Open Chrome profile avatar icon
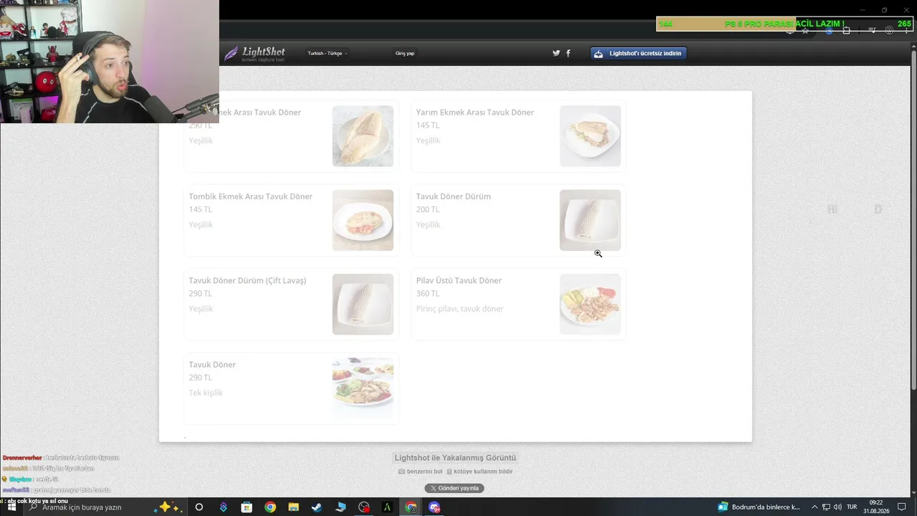 pyautogui.click(x=889, y=30)
